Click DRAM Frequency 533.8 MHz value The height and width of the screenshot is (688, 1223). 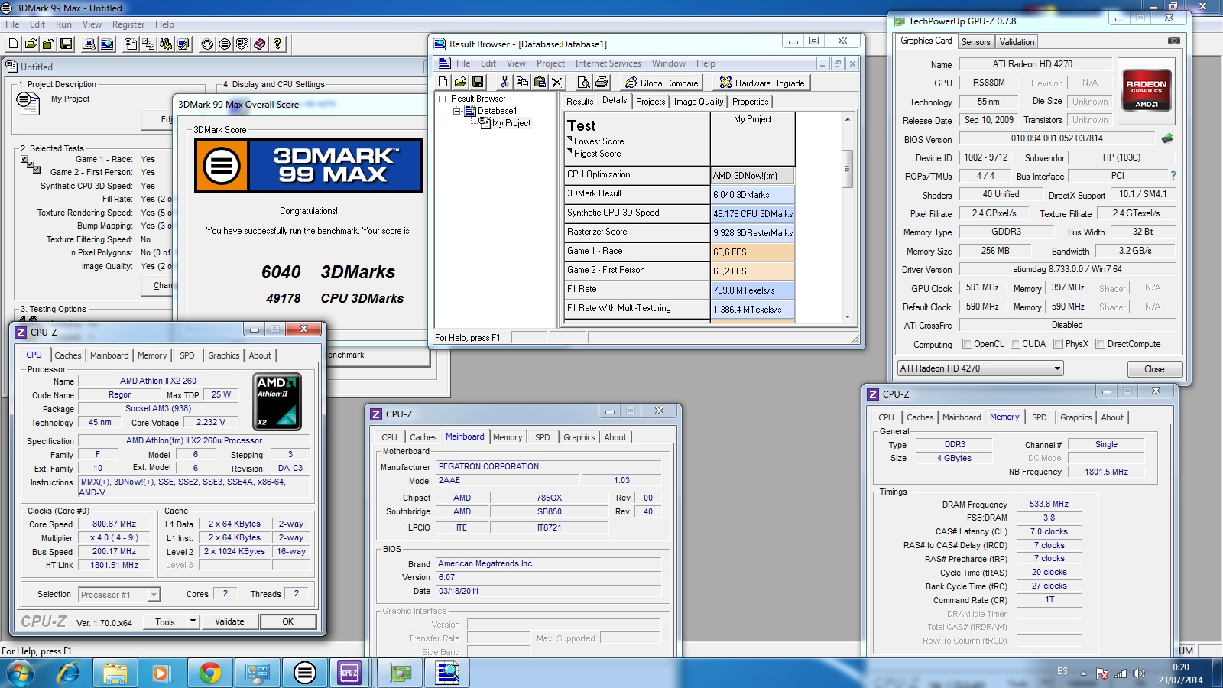click(1049, 505)
